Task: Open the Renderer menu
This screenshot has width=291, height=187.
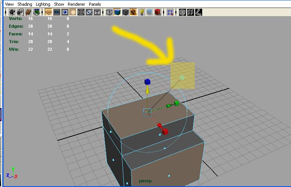Action: pos(76,4)
